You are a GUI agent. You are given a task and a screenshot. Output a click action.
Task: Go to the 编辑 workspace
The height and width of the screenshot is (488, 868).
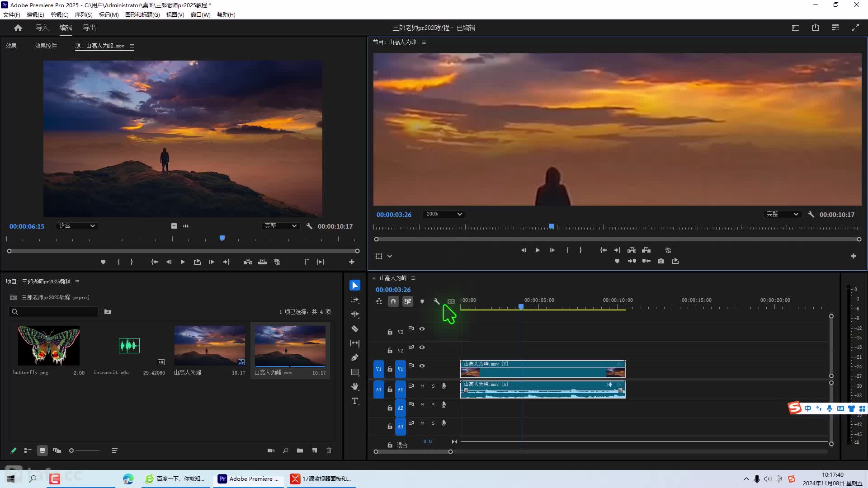click(x=66, y=28)
